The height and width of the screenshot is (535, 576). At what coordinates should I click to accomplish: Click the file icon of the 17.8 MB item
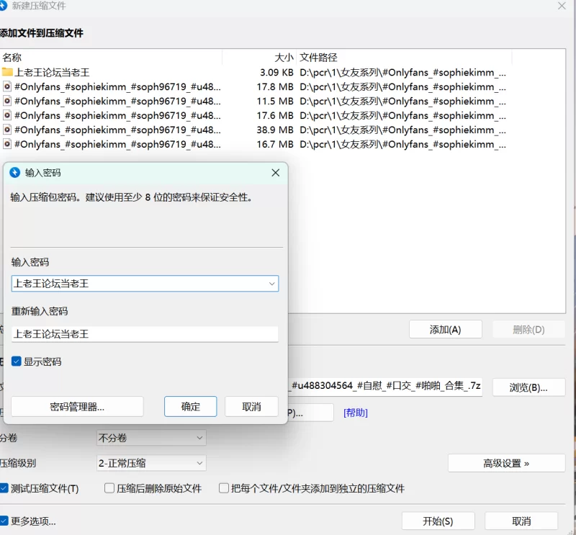coord(7,86)
